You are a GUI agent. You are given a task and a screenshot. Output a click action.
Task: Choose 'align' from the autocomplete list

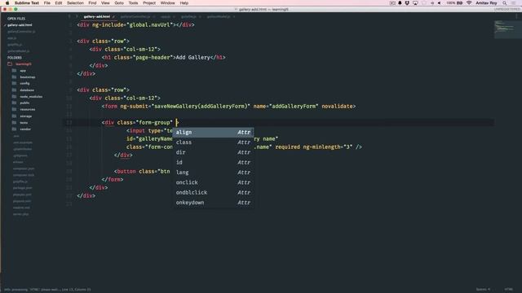(213, 132)
